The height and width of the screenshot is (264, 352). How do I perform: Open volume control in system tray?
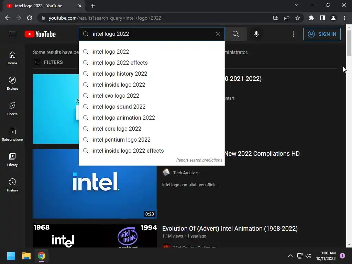[308, 256]
